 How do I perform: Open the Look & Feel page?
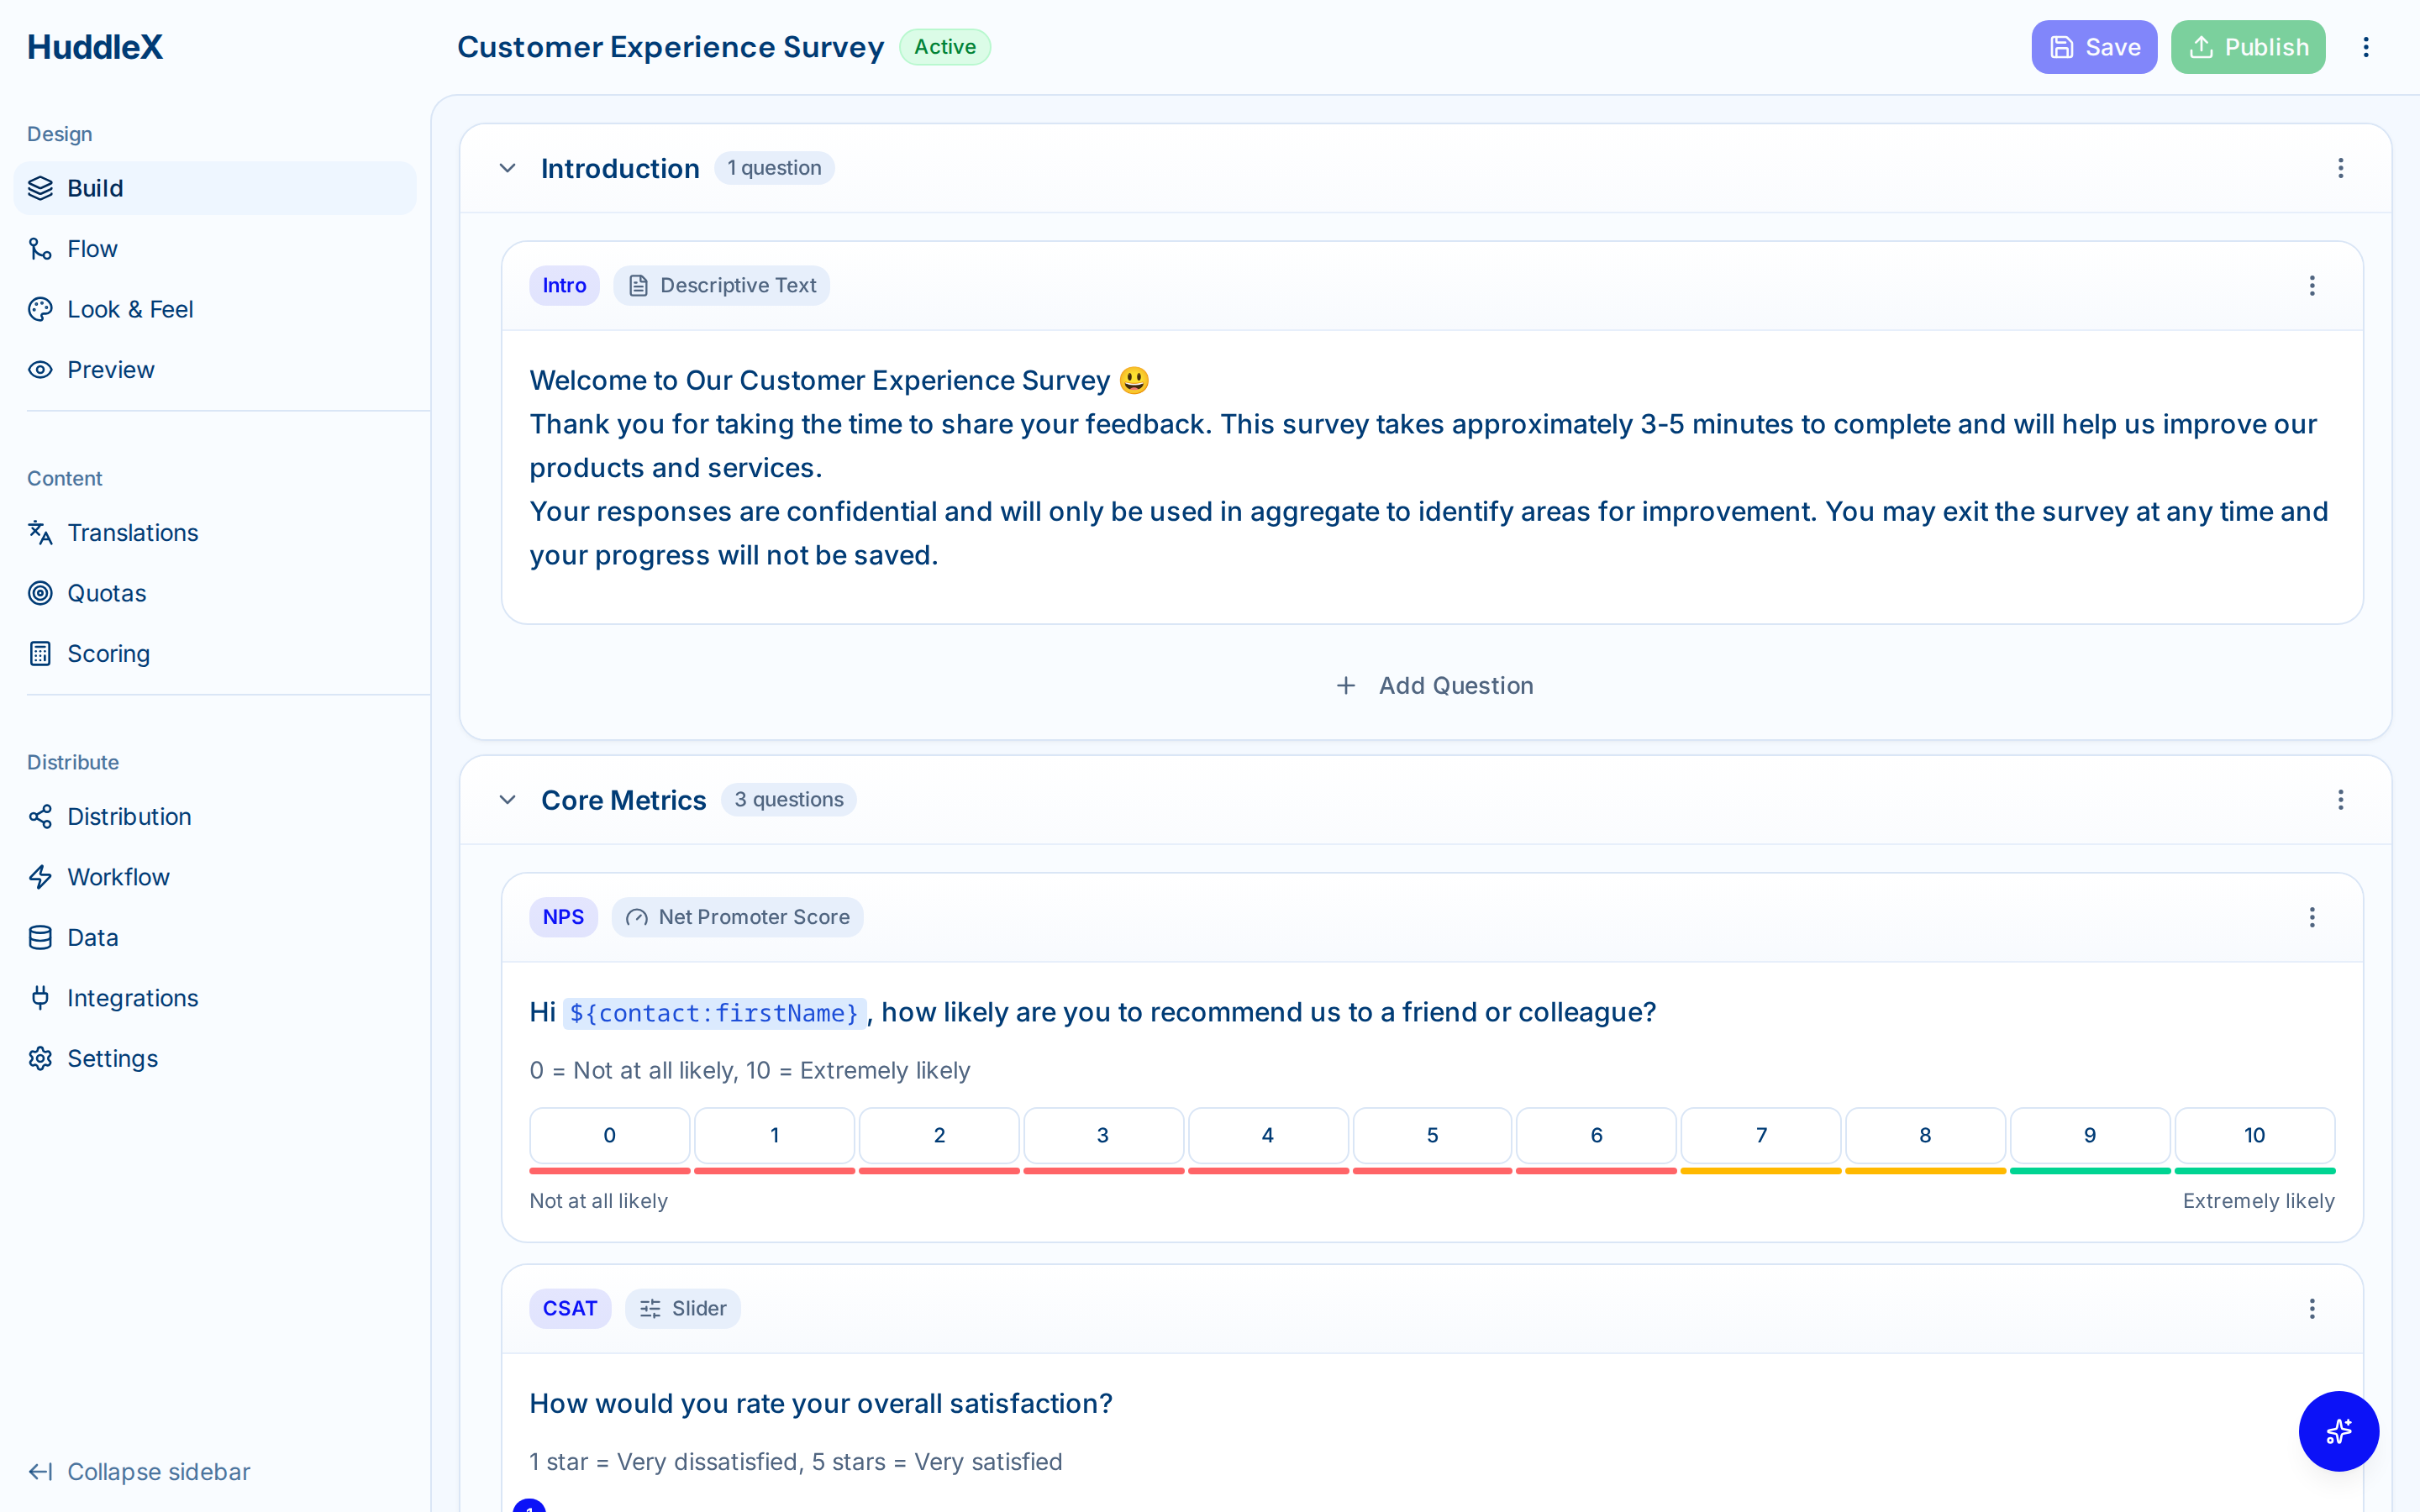point(214,309)
